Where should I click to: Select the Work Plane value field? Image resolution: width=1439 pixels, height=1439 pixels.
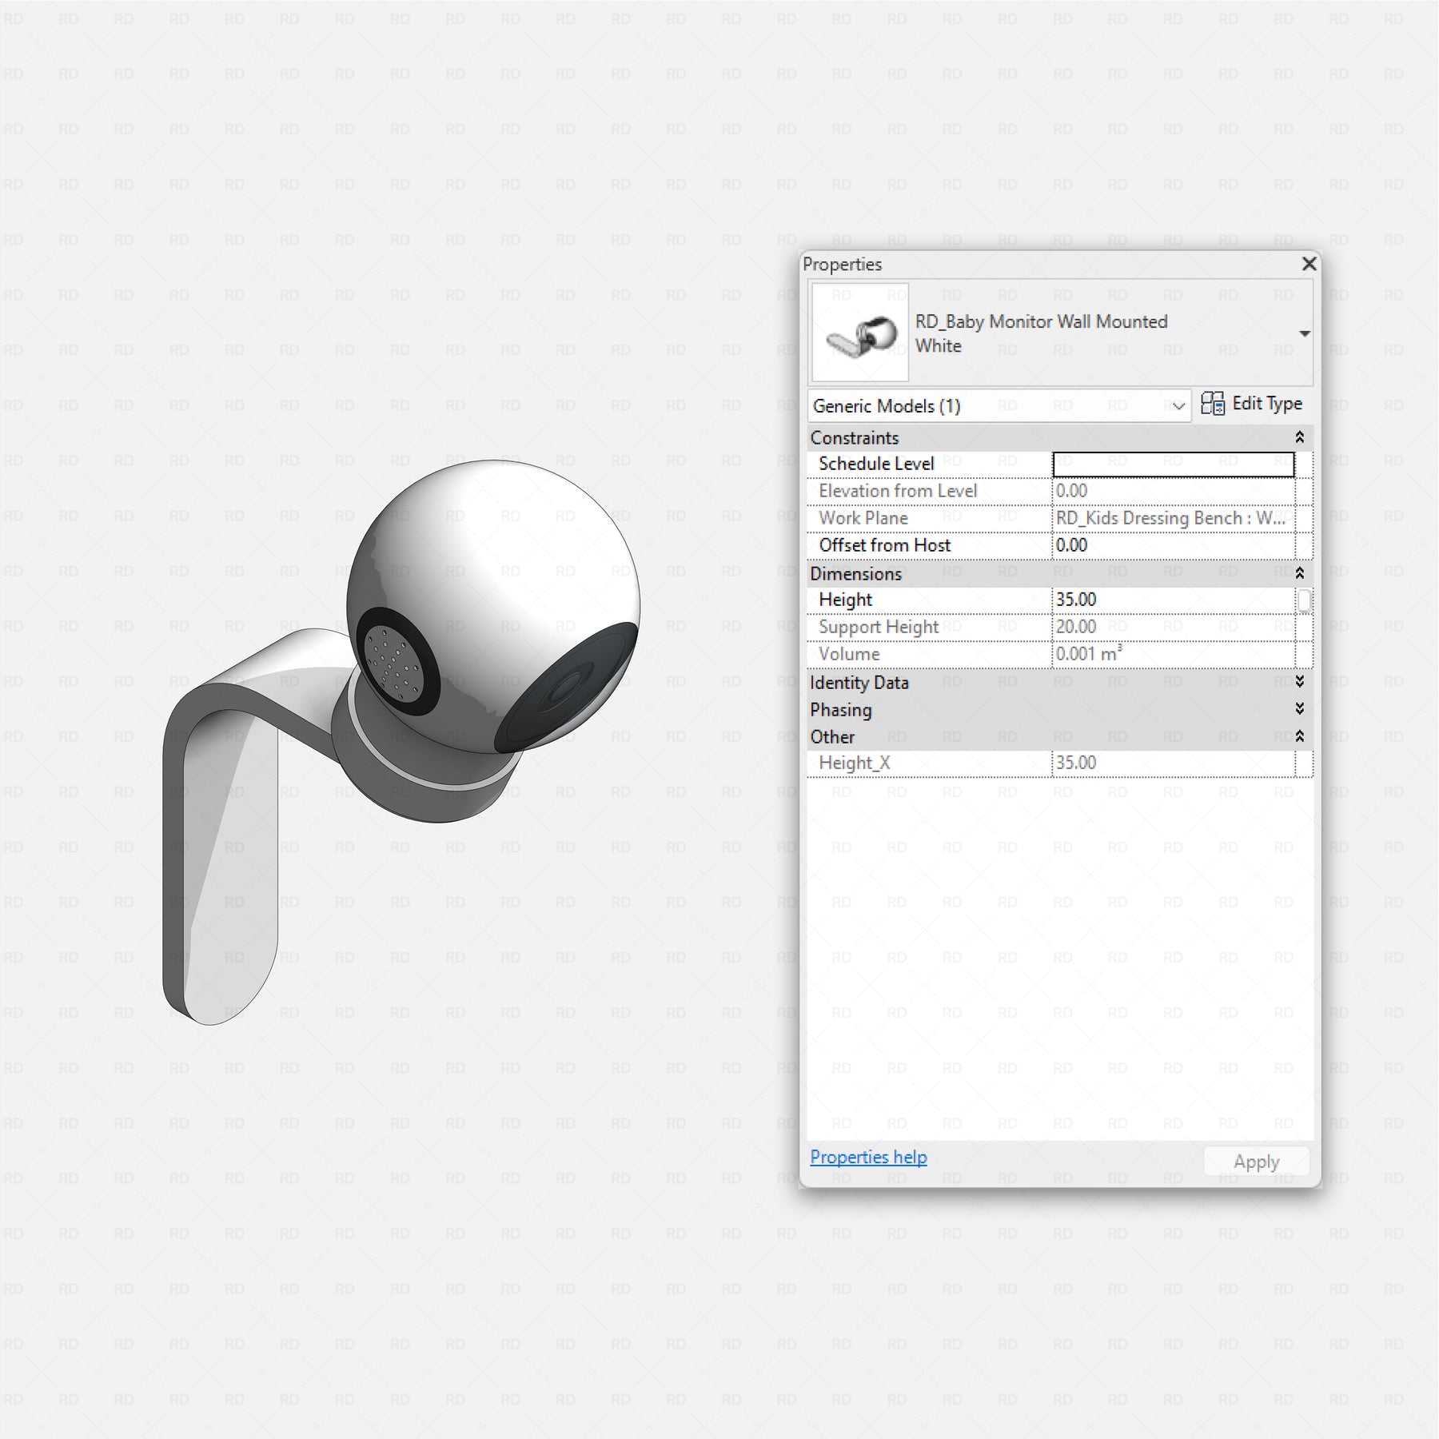pyautogui.click(x=1172, y=518)
